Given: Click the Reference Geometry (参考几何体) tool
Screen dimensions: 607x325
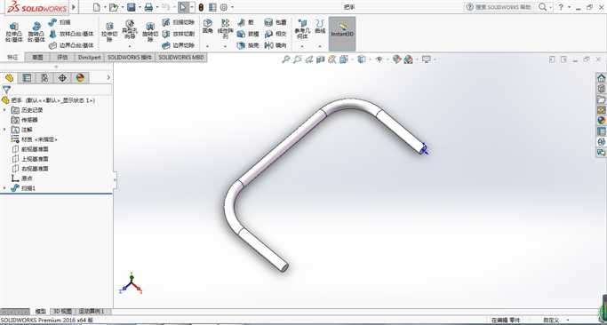Looking at the screenshot, I should pyautogui.click(x=302, y=29).
